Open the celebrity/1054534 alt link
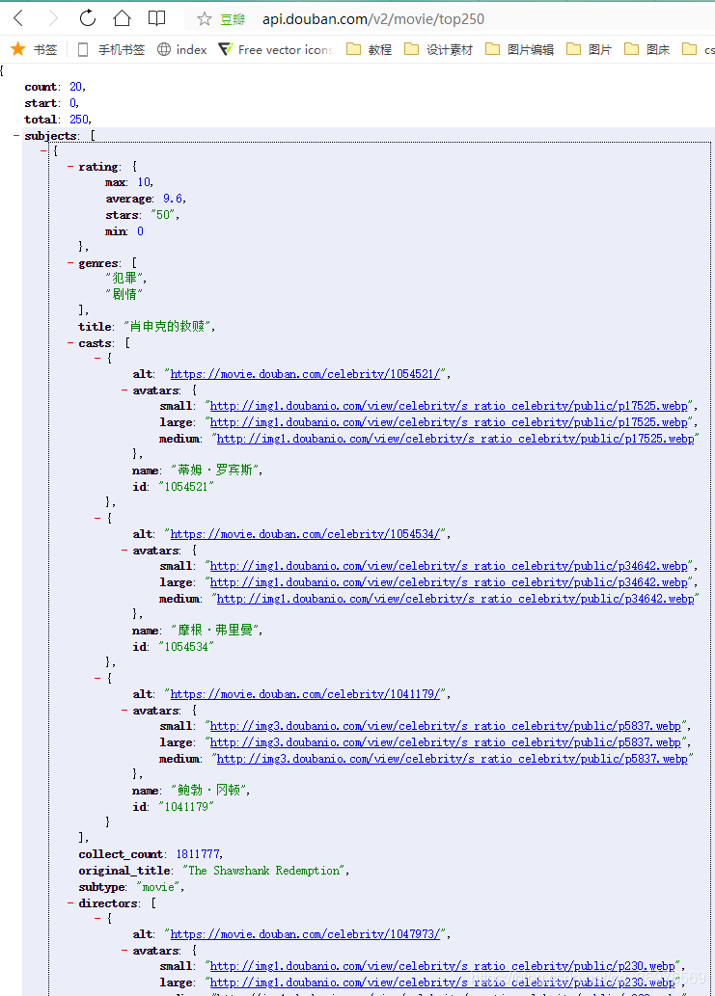The width and height of the screenshot is (715, 996). (305, 534)
